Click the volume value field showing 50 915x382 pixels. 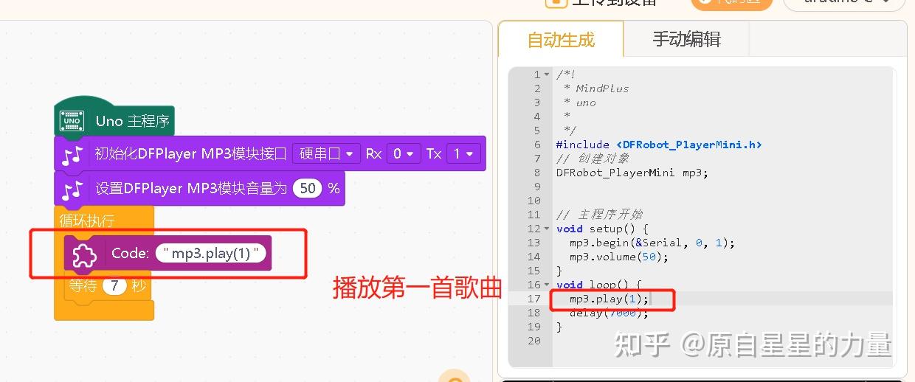tap(308, 188)
